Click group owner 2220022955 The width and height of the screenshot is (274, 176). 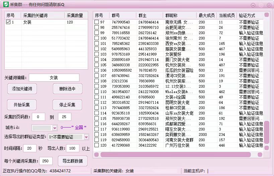(x=148, y=65)
